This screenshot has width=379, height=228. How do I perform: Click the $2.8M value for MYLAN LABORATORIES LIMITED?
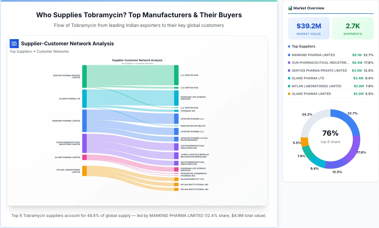coord(359,86)
